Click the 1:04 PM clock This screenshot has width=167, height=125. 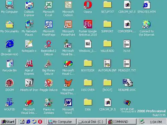pyautogui.click(x=156, y=122)
